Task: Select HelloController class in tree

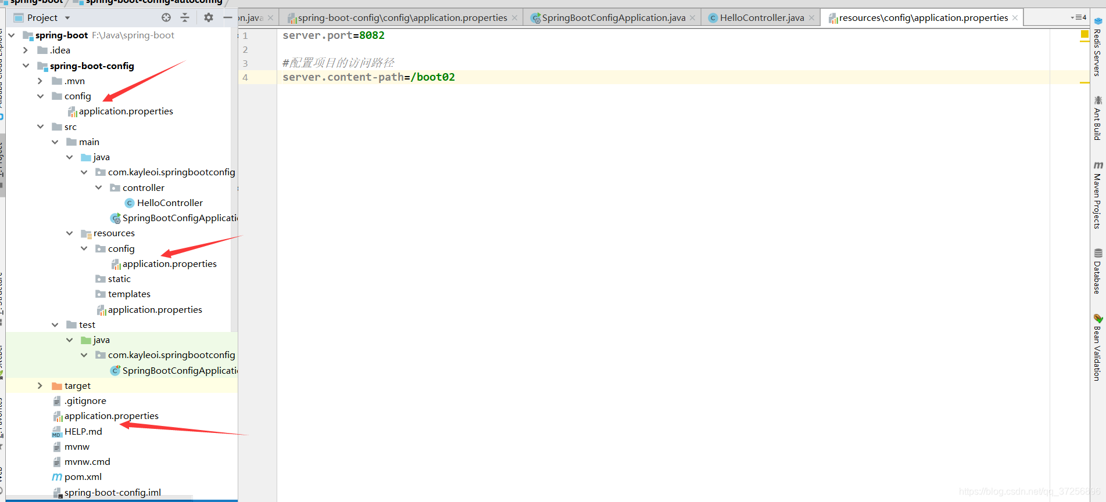Action: tap(164, 203)
